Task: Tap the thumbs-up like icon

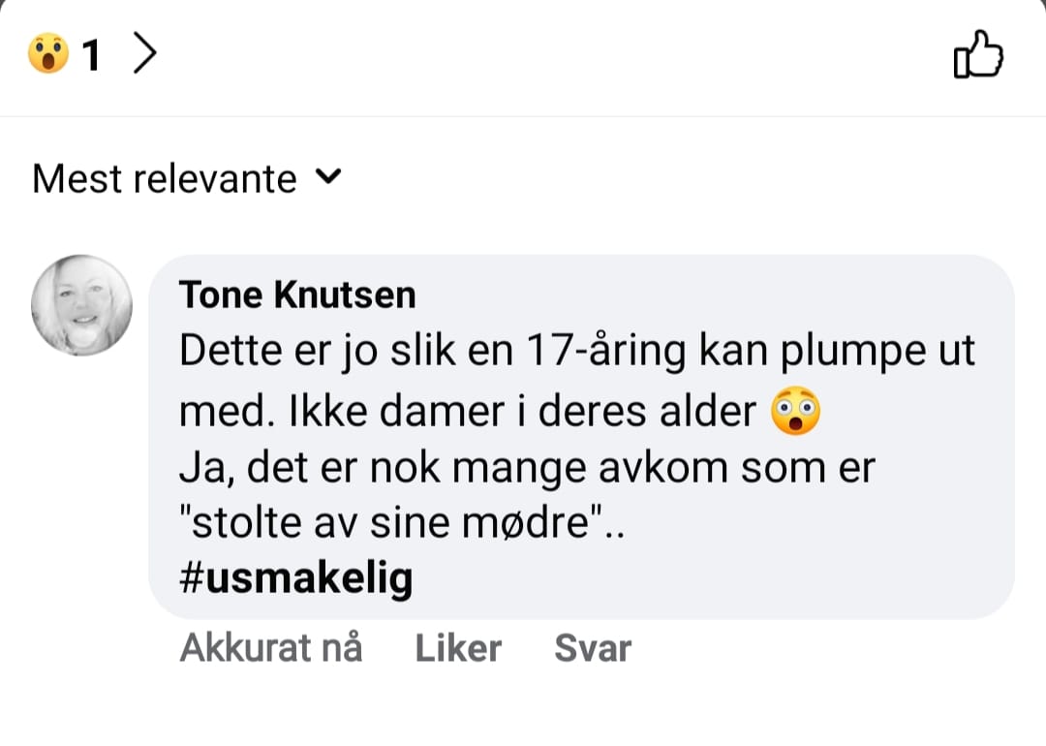Action: [x=978, y=54]
